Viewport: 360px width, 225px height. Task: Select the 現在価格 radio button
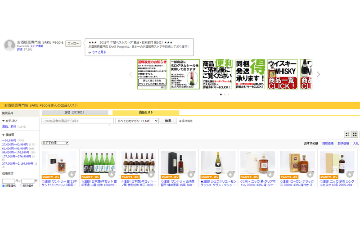(4, 186)
